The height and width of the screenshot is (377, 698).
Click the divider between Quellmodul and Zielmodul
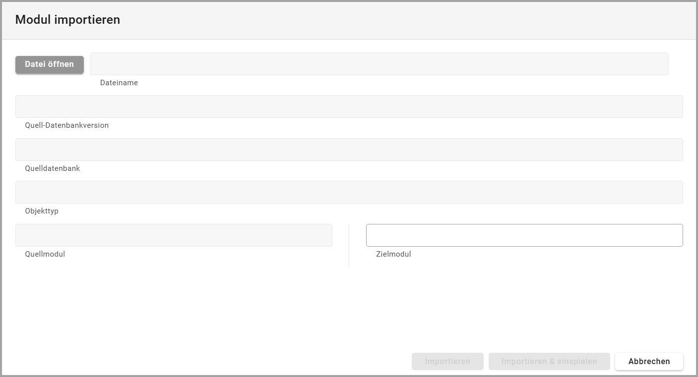point(349,245)
